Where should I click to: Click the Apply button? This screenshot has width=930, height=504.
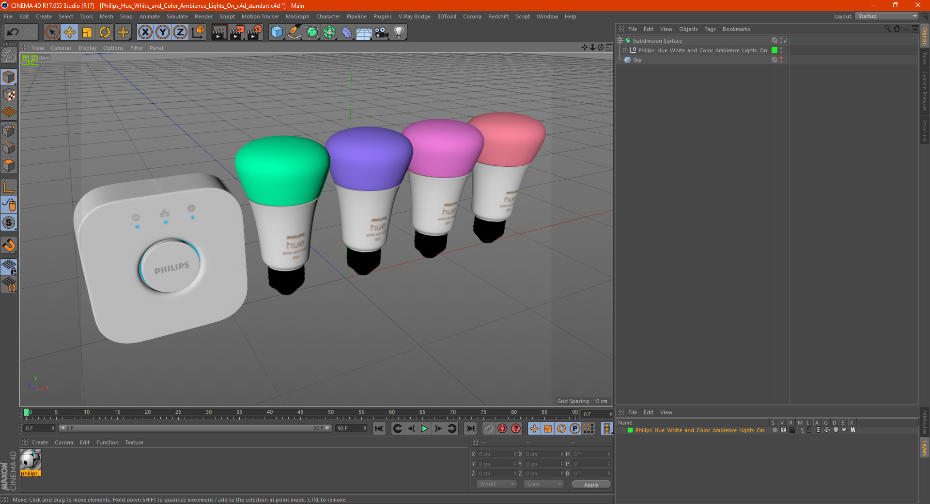coord(591,485)
